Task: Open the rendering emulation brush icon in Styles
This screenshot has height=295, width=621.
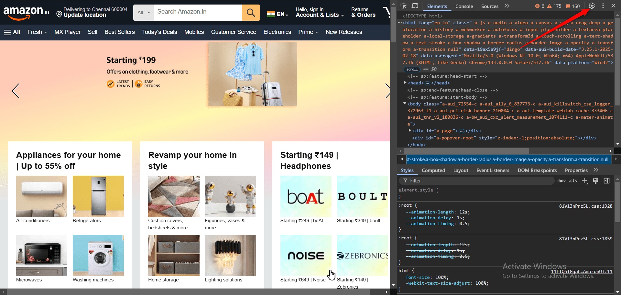Action: [x=595, y=181]
